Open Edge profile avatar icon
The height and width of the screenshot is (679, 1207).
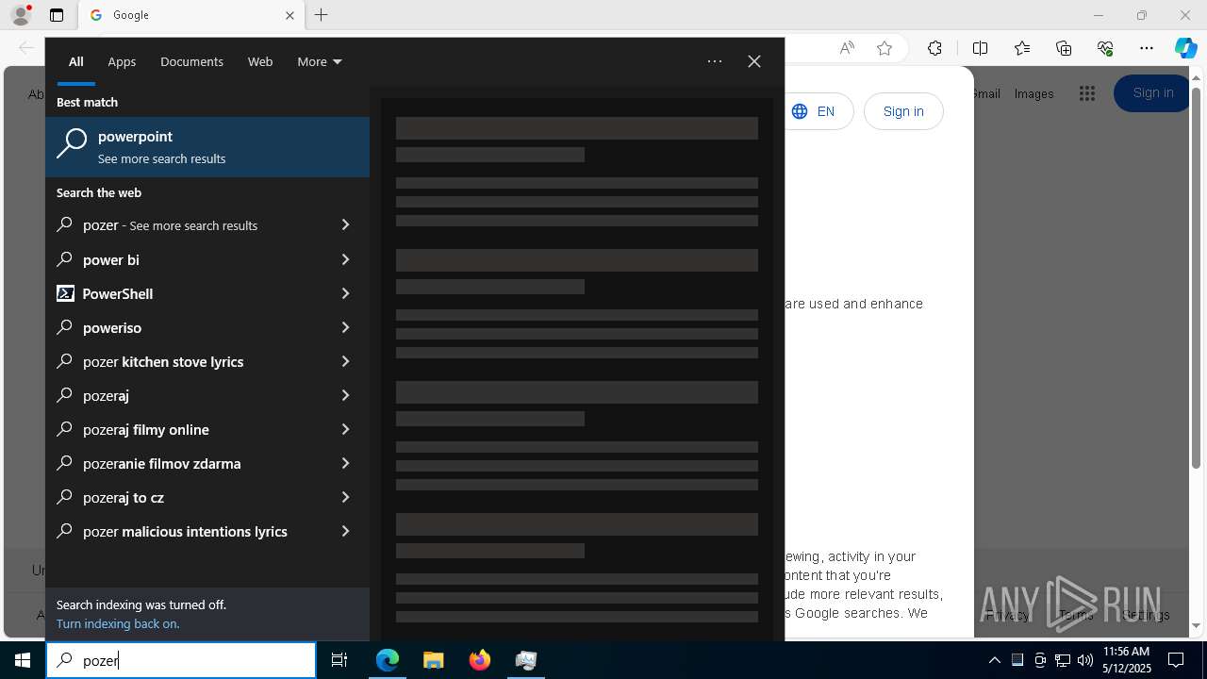[x=21, y=15]
